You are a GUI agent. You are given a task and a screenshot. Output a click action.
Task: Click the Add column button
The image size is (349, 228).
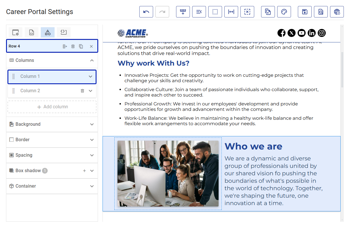[x=52, y=107]
